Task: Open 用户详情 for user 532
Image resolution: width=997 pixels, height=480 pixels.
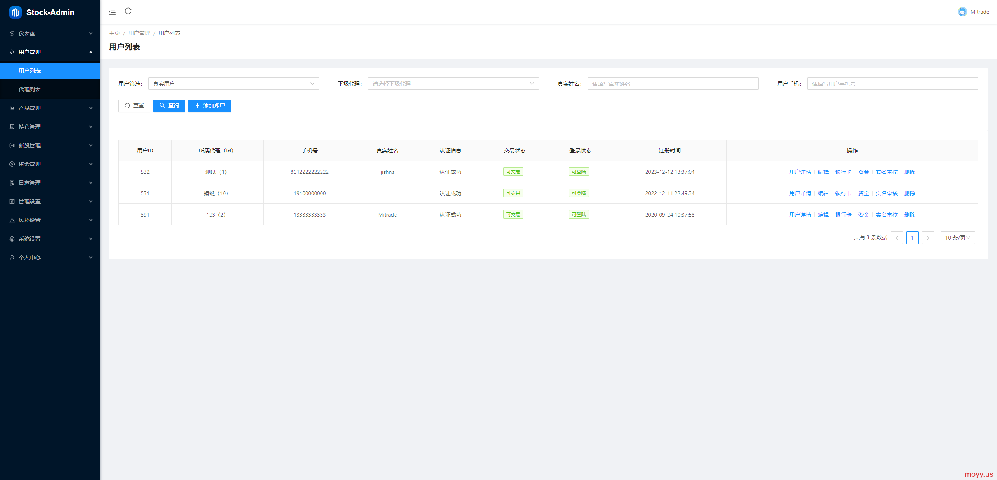Action: click(800, 172)
